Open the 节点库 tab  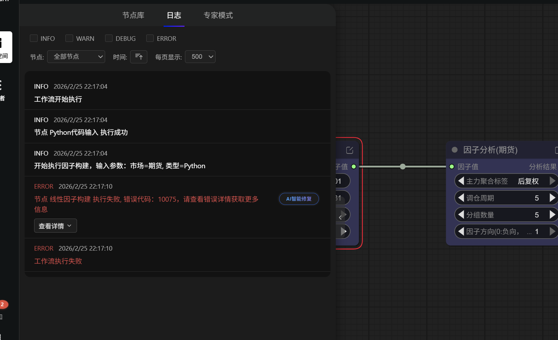click(x=133, y=15)
